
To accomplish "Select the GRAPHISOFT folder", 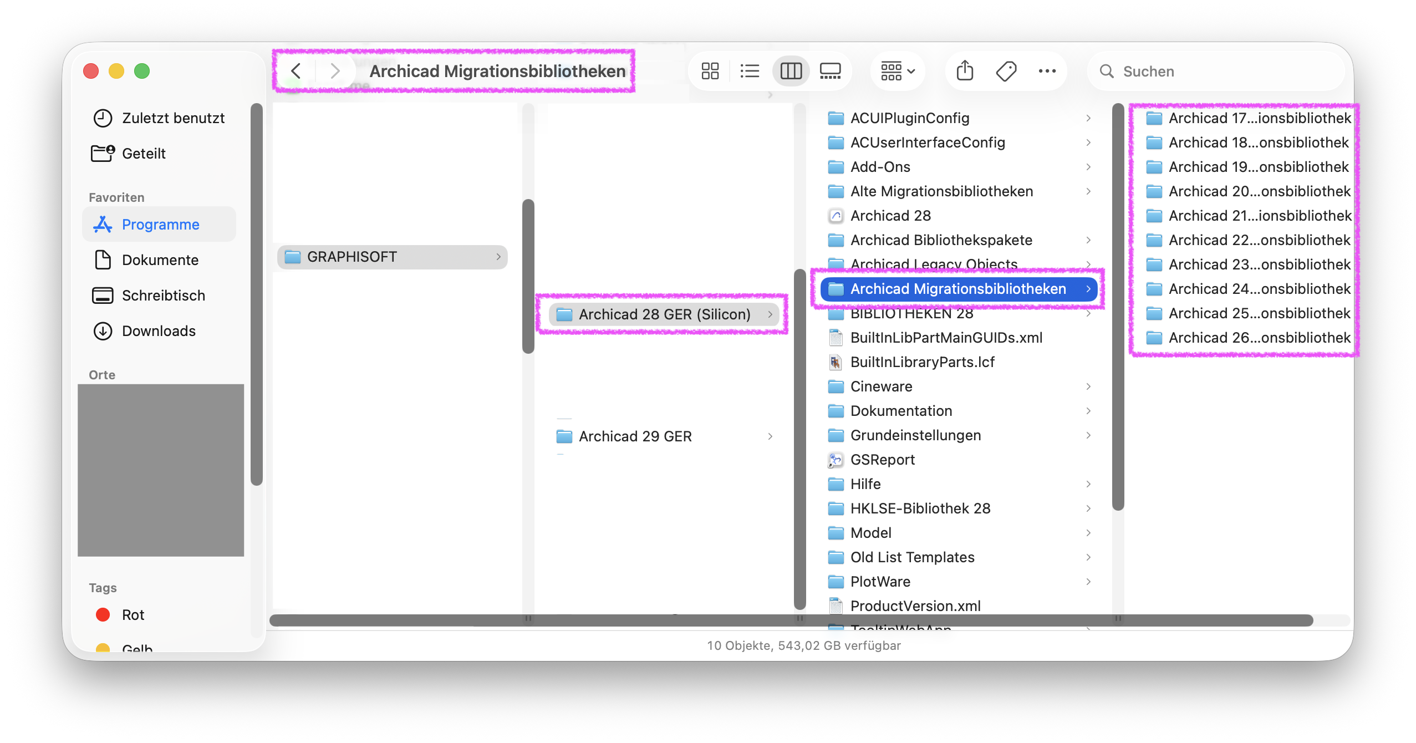I will tap(393, 257).
